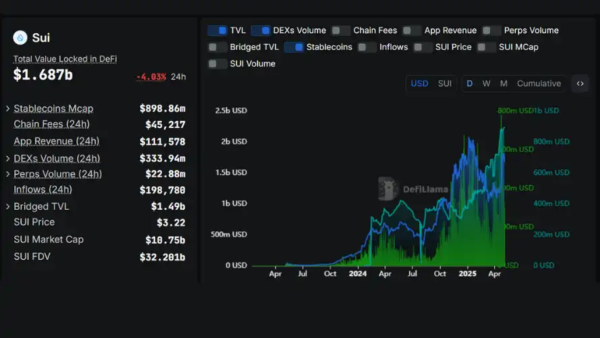The image size is (600, 338).
Task: Open the Inflows (24h) link
Action: [x=43, y=190]
